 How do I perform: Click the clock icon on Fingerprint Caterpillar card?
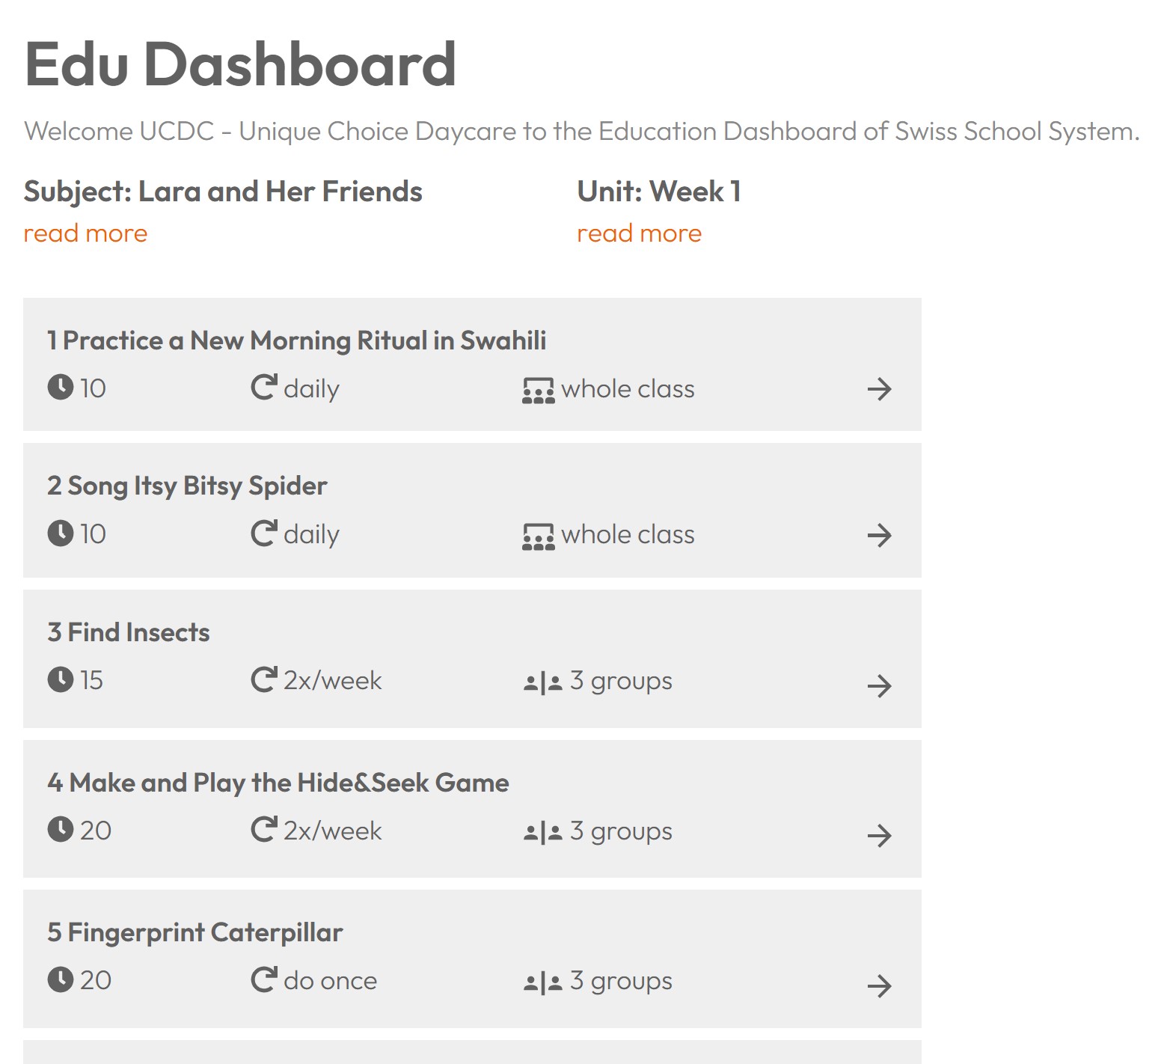(60, 979)
